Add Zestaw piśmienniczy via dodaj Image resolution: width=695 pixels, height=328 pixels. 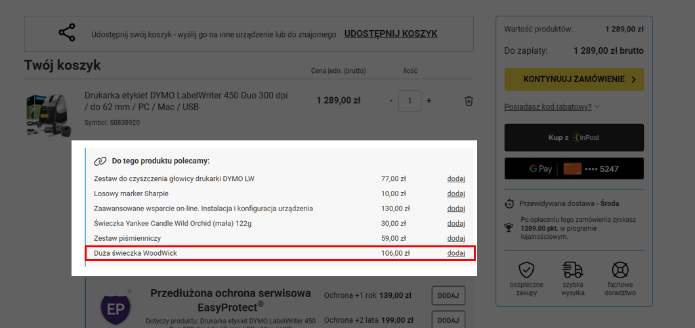pyautogui.click(x=455, y=238)
